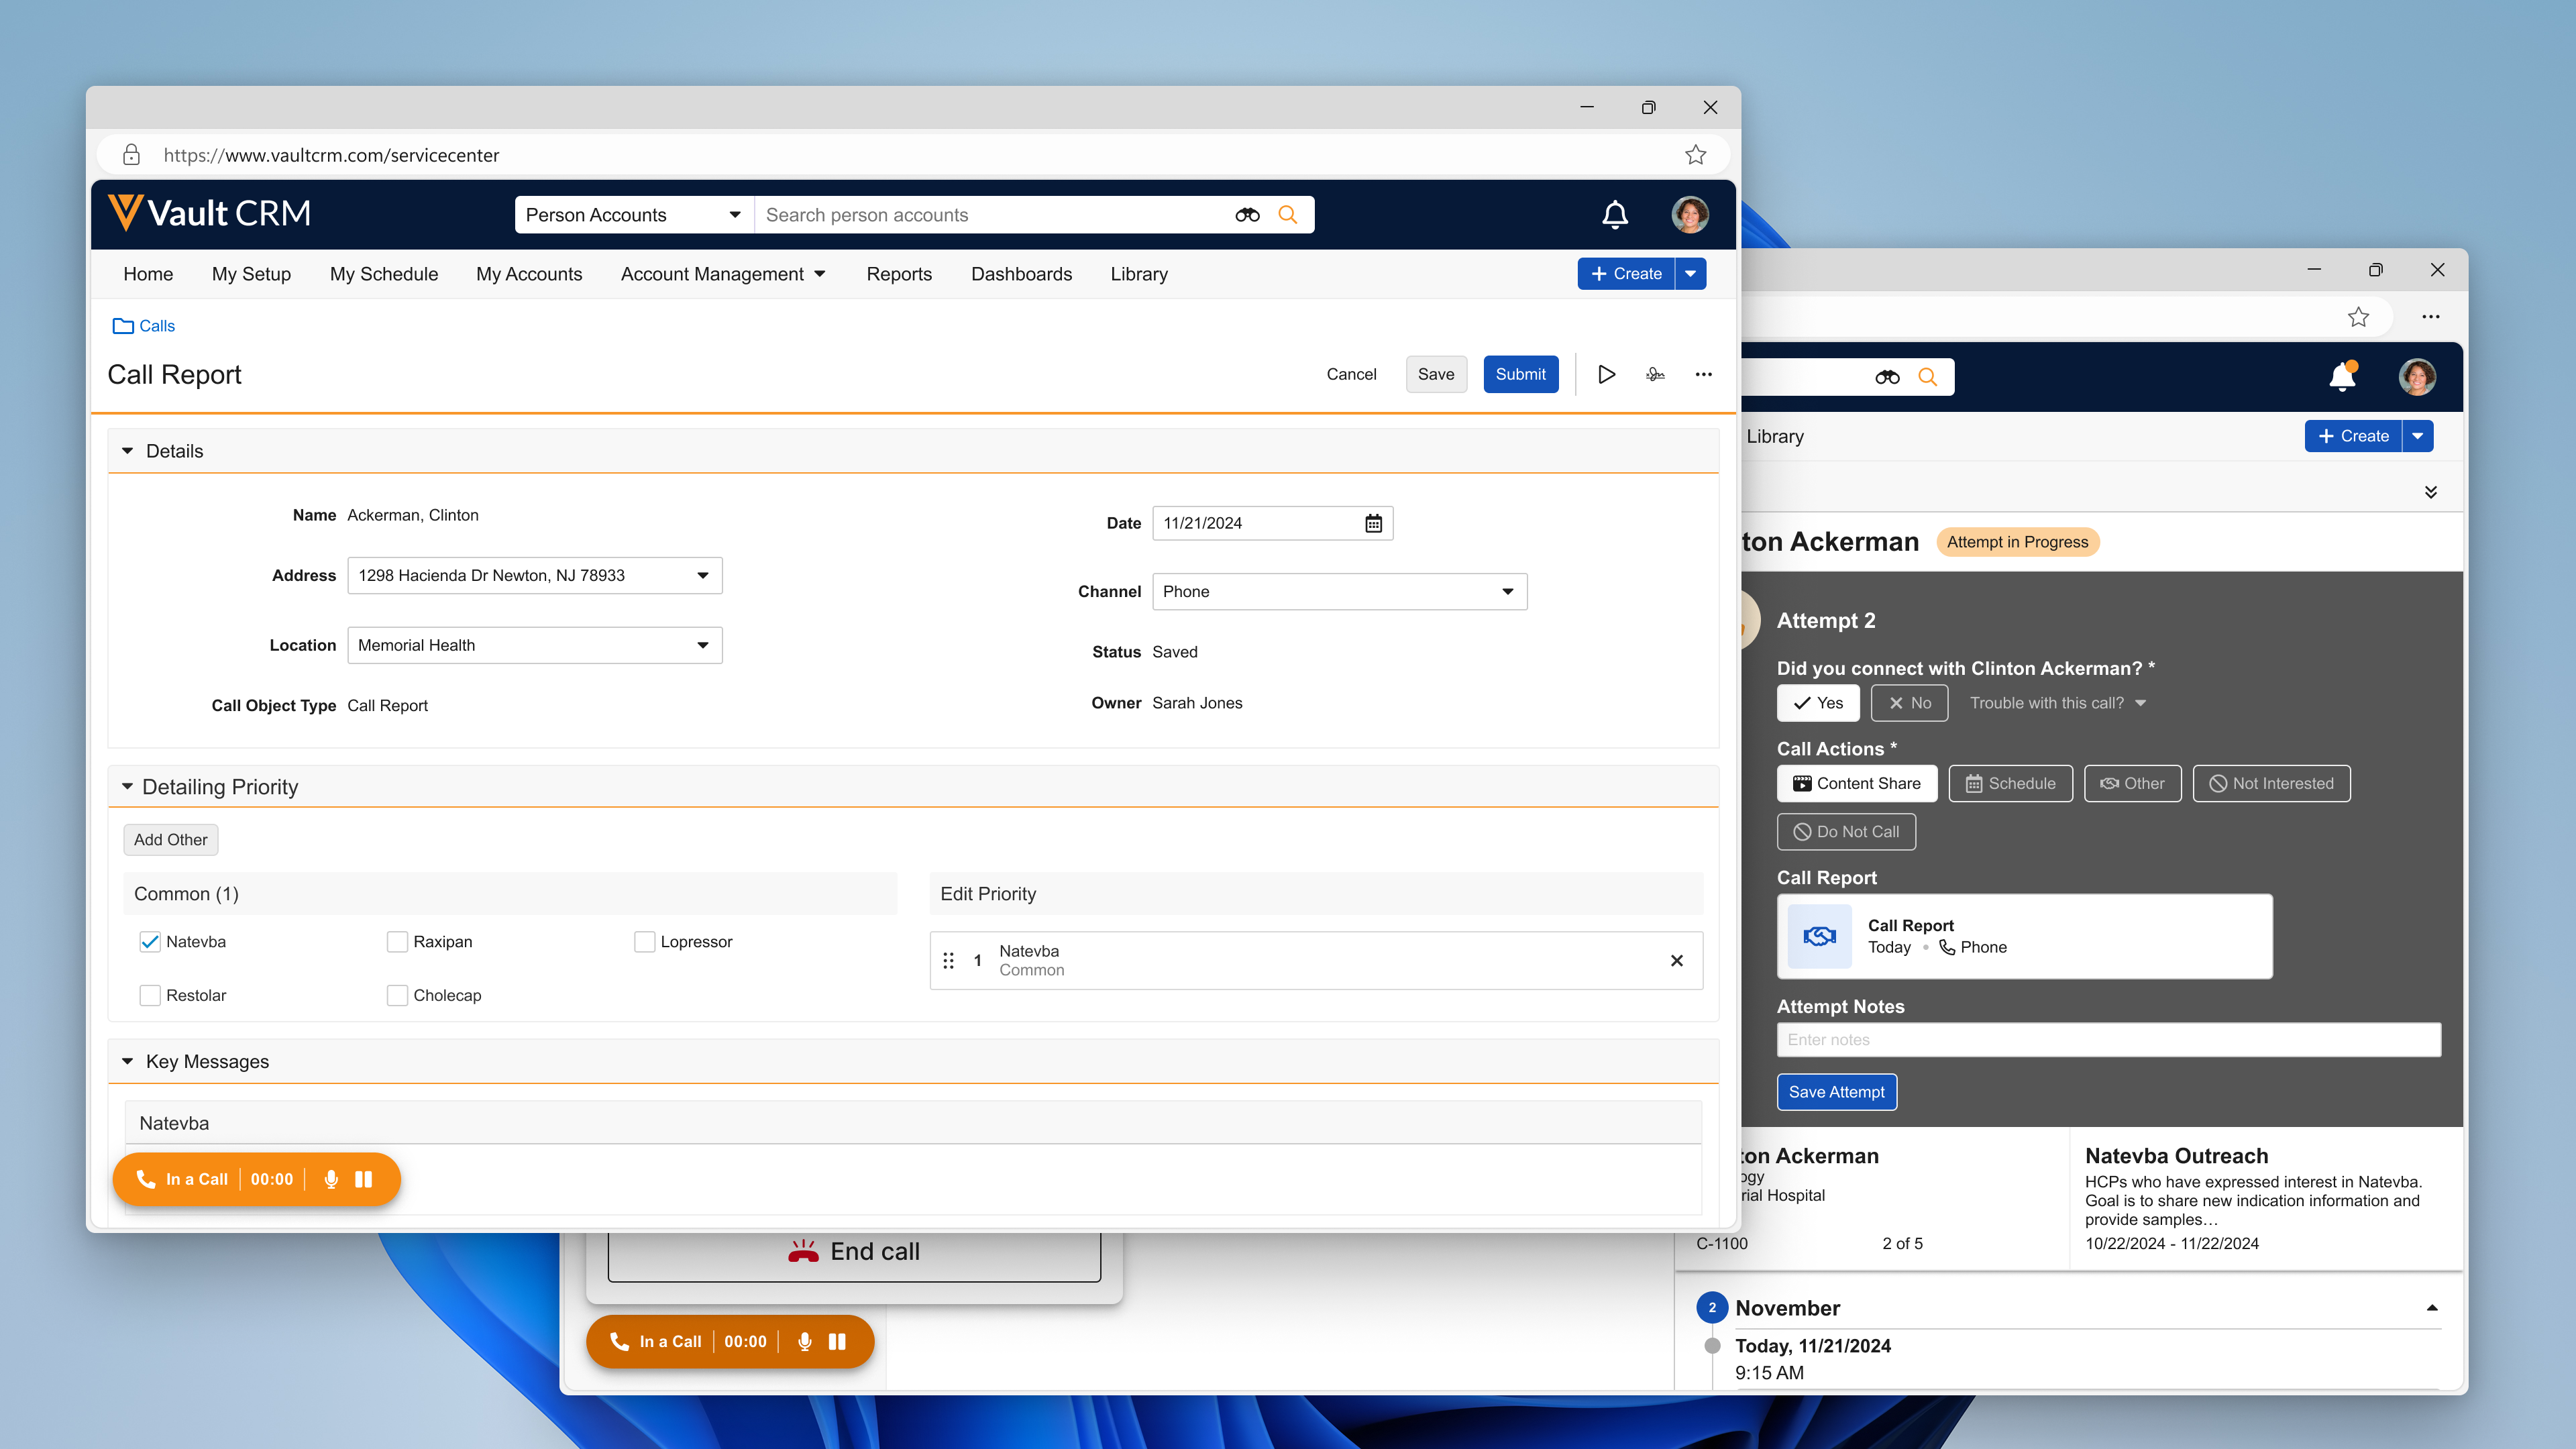Click the play media icon beside Submit

coord(1606,374)
